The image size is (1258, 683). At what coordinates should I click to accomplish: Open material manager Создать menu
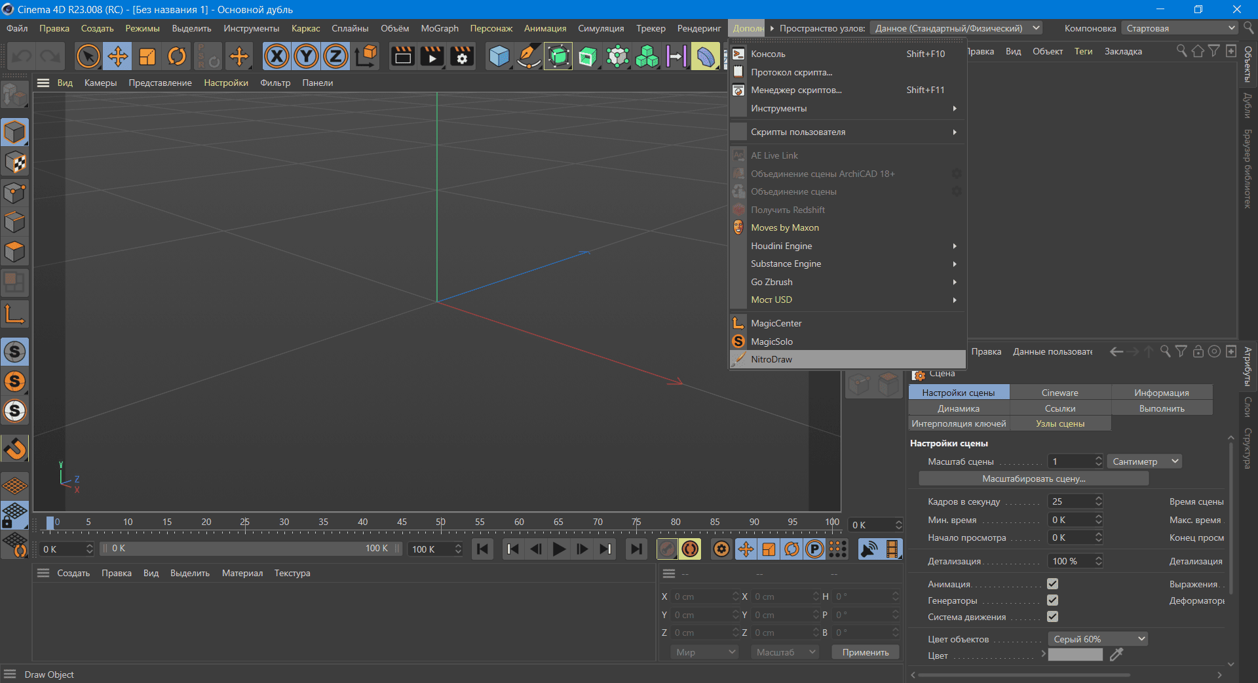(73, 573)
